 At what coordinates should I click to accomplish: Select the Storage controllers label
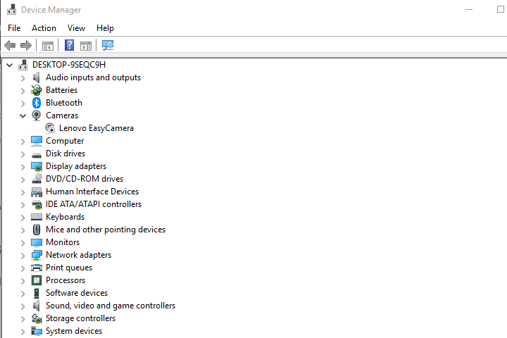click(80, 318)
